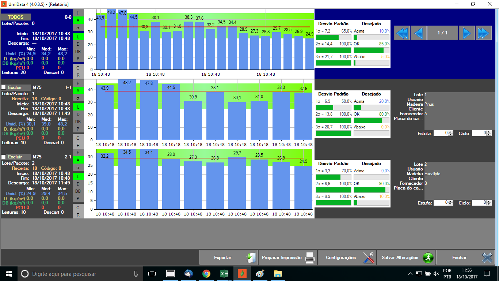The width and height of the screenshot is (499, 281).
Task: Go to the previous report page
Action: (x=419, y=33)
